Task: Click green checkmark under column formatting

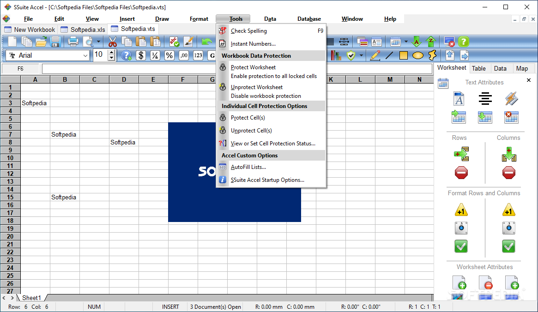Action: coord(508,246)
